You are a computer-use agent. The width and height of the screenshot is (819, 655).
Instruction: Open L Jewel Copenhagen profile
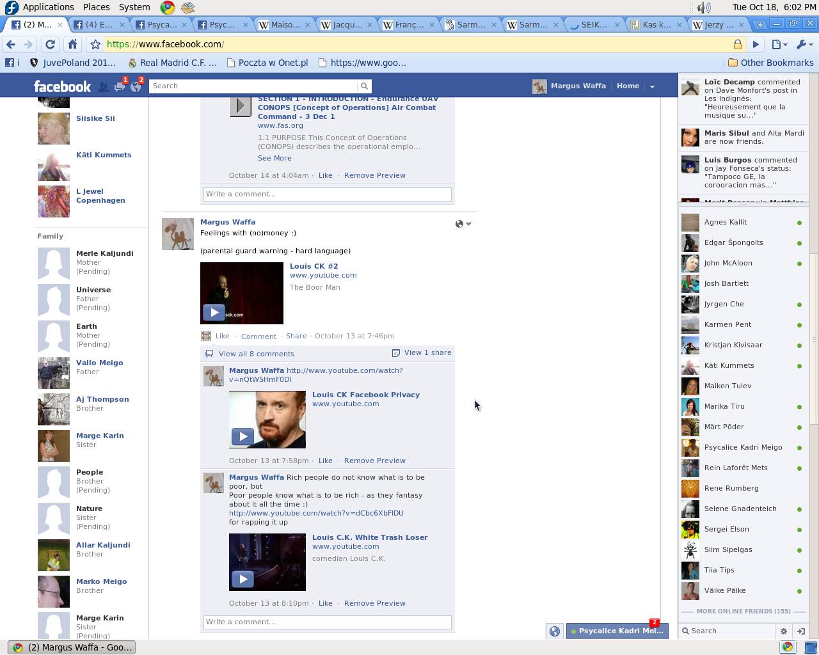pos(100,196)
